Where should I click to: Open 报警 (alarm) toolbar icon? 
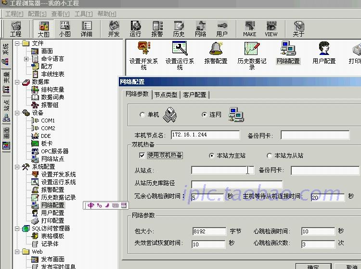[157, 28]
